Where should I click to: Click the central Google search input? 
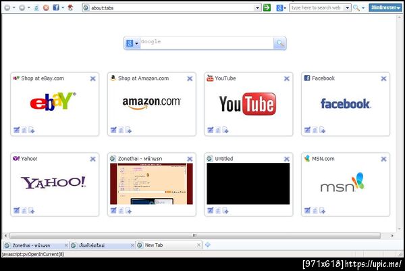(207, 43)
